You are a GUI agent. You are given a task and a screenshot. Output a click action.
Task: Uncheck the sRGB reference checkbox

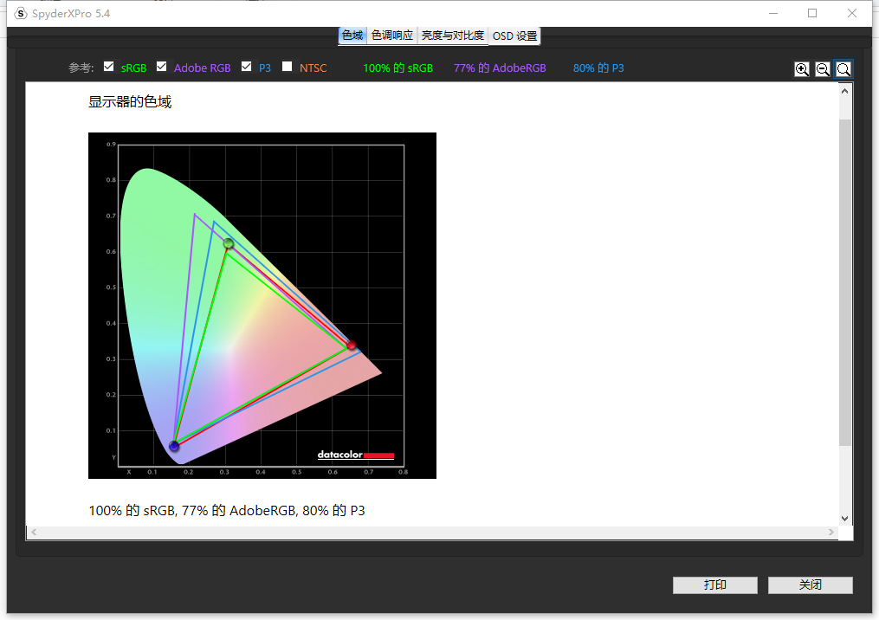click(108, 67)
